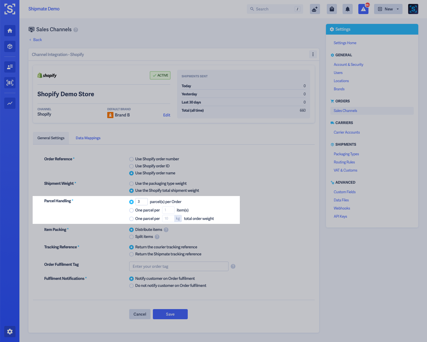Image resolution: width=427 pixels, height=342 pixels.
Task: Select the Barcode scanning tool in sidebar
Action: [10, 83]
